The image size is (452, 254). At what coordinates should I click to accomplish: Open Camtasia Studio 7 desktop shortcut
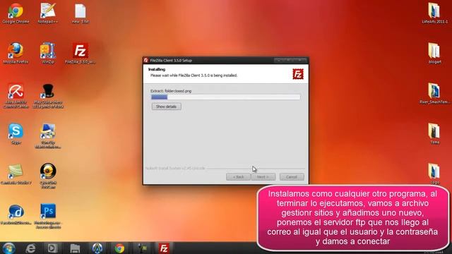(16, 174)
